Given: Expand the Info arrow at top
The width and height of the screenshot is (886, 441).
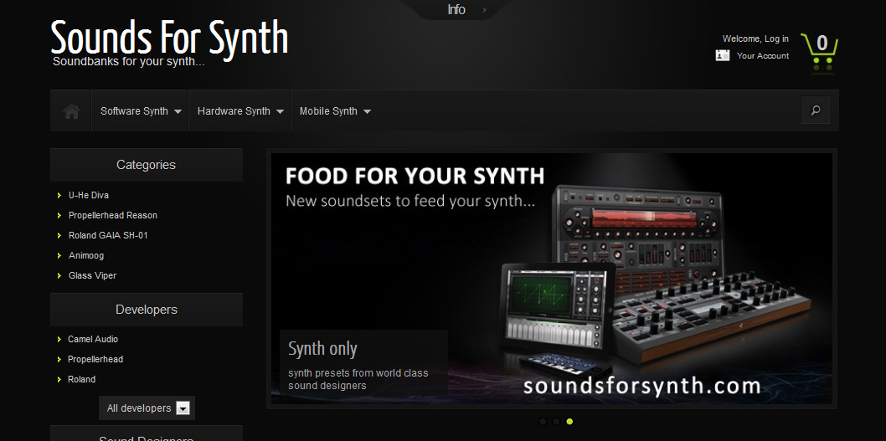Looking at the screenshot, I should click(484, 10).
